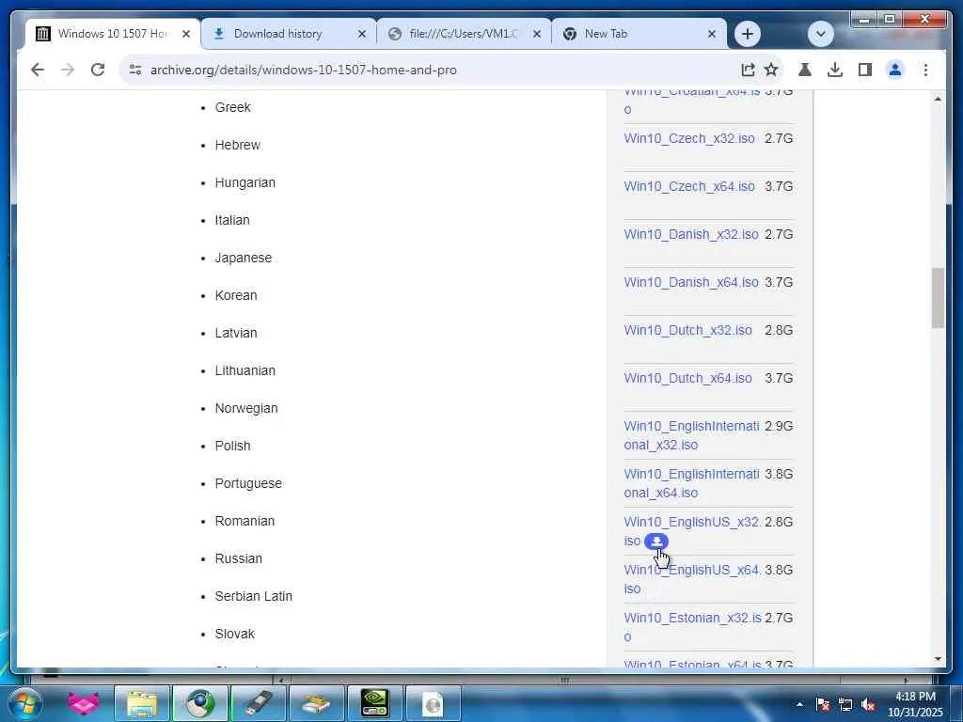The height and width of the screenshot is (722, 963).
Task: Open the Windows Start orb
Action: (24, 703)
